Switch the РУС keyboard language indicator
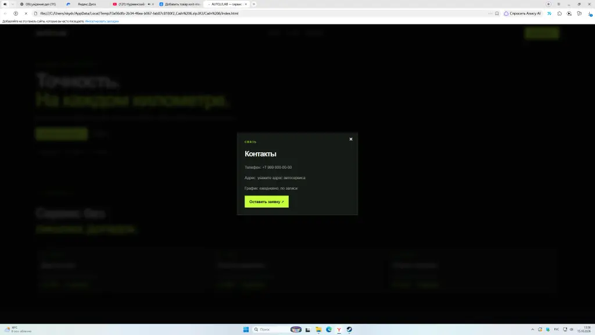 (x=556, y=329)
